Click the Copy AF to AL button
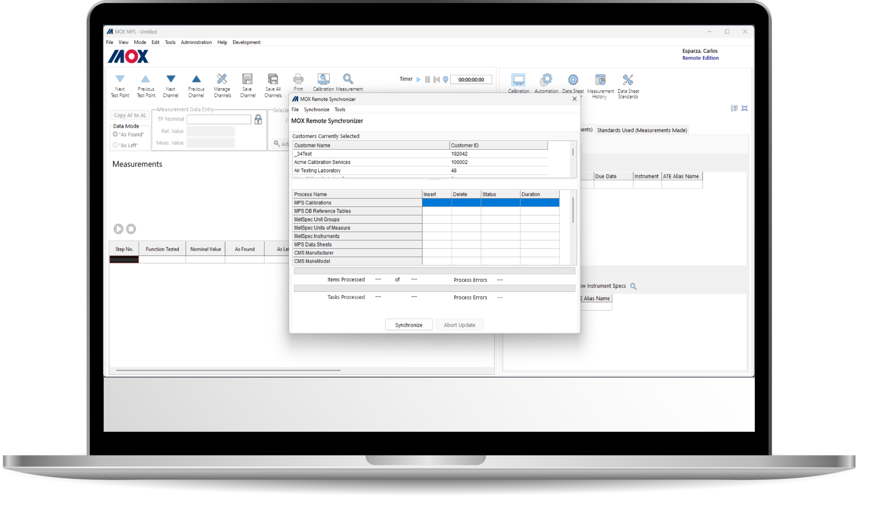 click(x=130, y=115)
